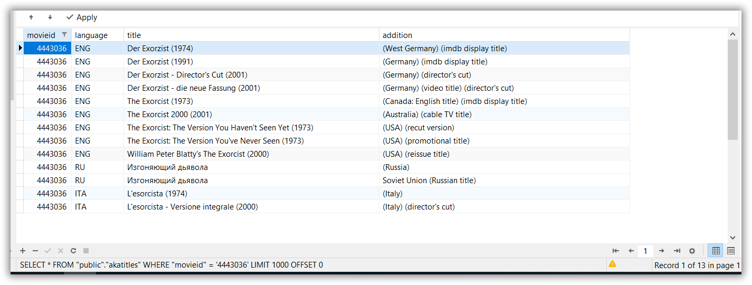Click the move up arrow icon

[31, 17]
